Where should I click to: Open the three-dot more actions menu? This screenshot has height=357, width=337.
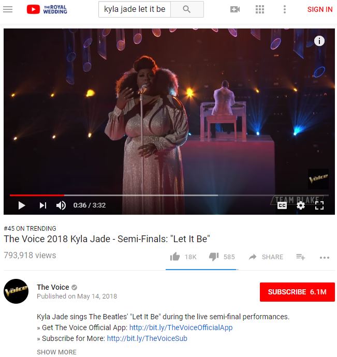click(325, 258)
